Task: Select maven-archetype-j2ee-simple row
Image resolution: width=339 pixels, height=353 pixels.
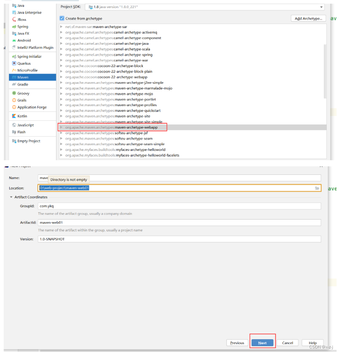Action: coord(193,83)
